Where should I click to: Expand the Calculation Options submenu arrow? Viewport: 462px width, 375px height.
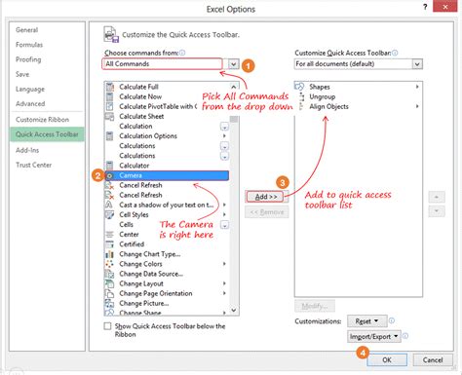coord(224,136)
